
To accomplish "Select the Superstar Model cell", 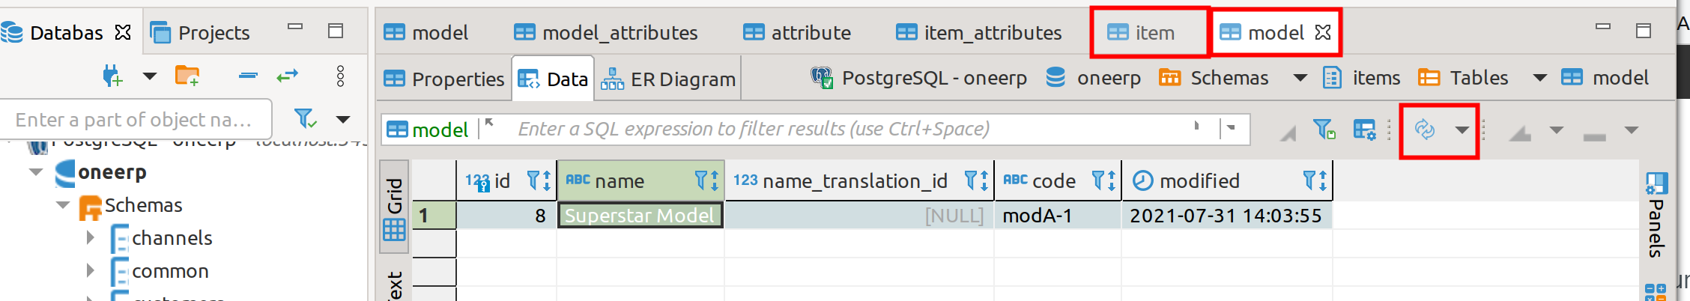I will 640,216.
